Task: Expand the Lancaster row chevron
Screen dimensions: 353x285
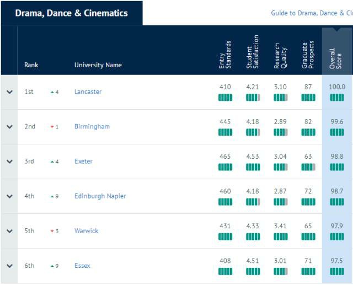Action: (x=9, y=92)
